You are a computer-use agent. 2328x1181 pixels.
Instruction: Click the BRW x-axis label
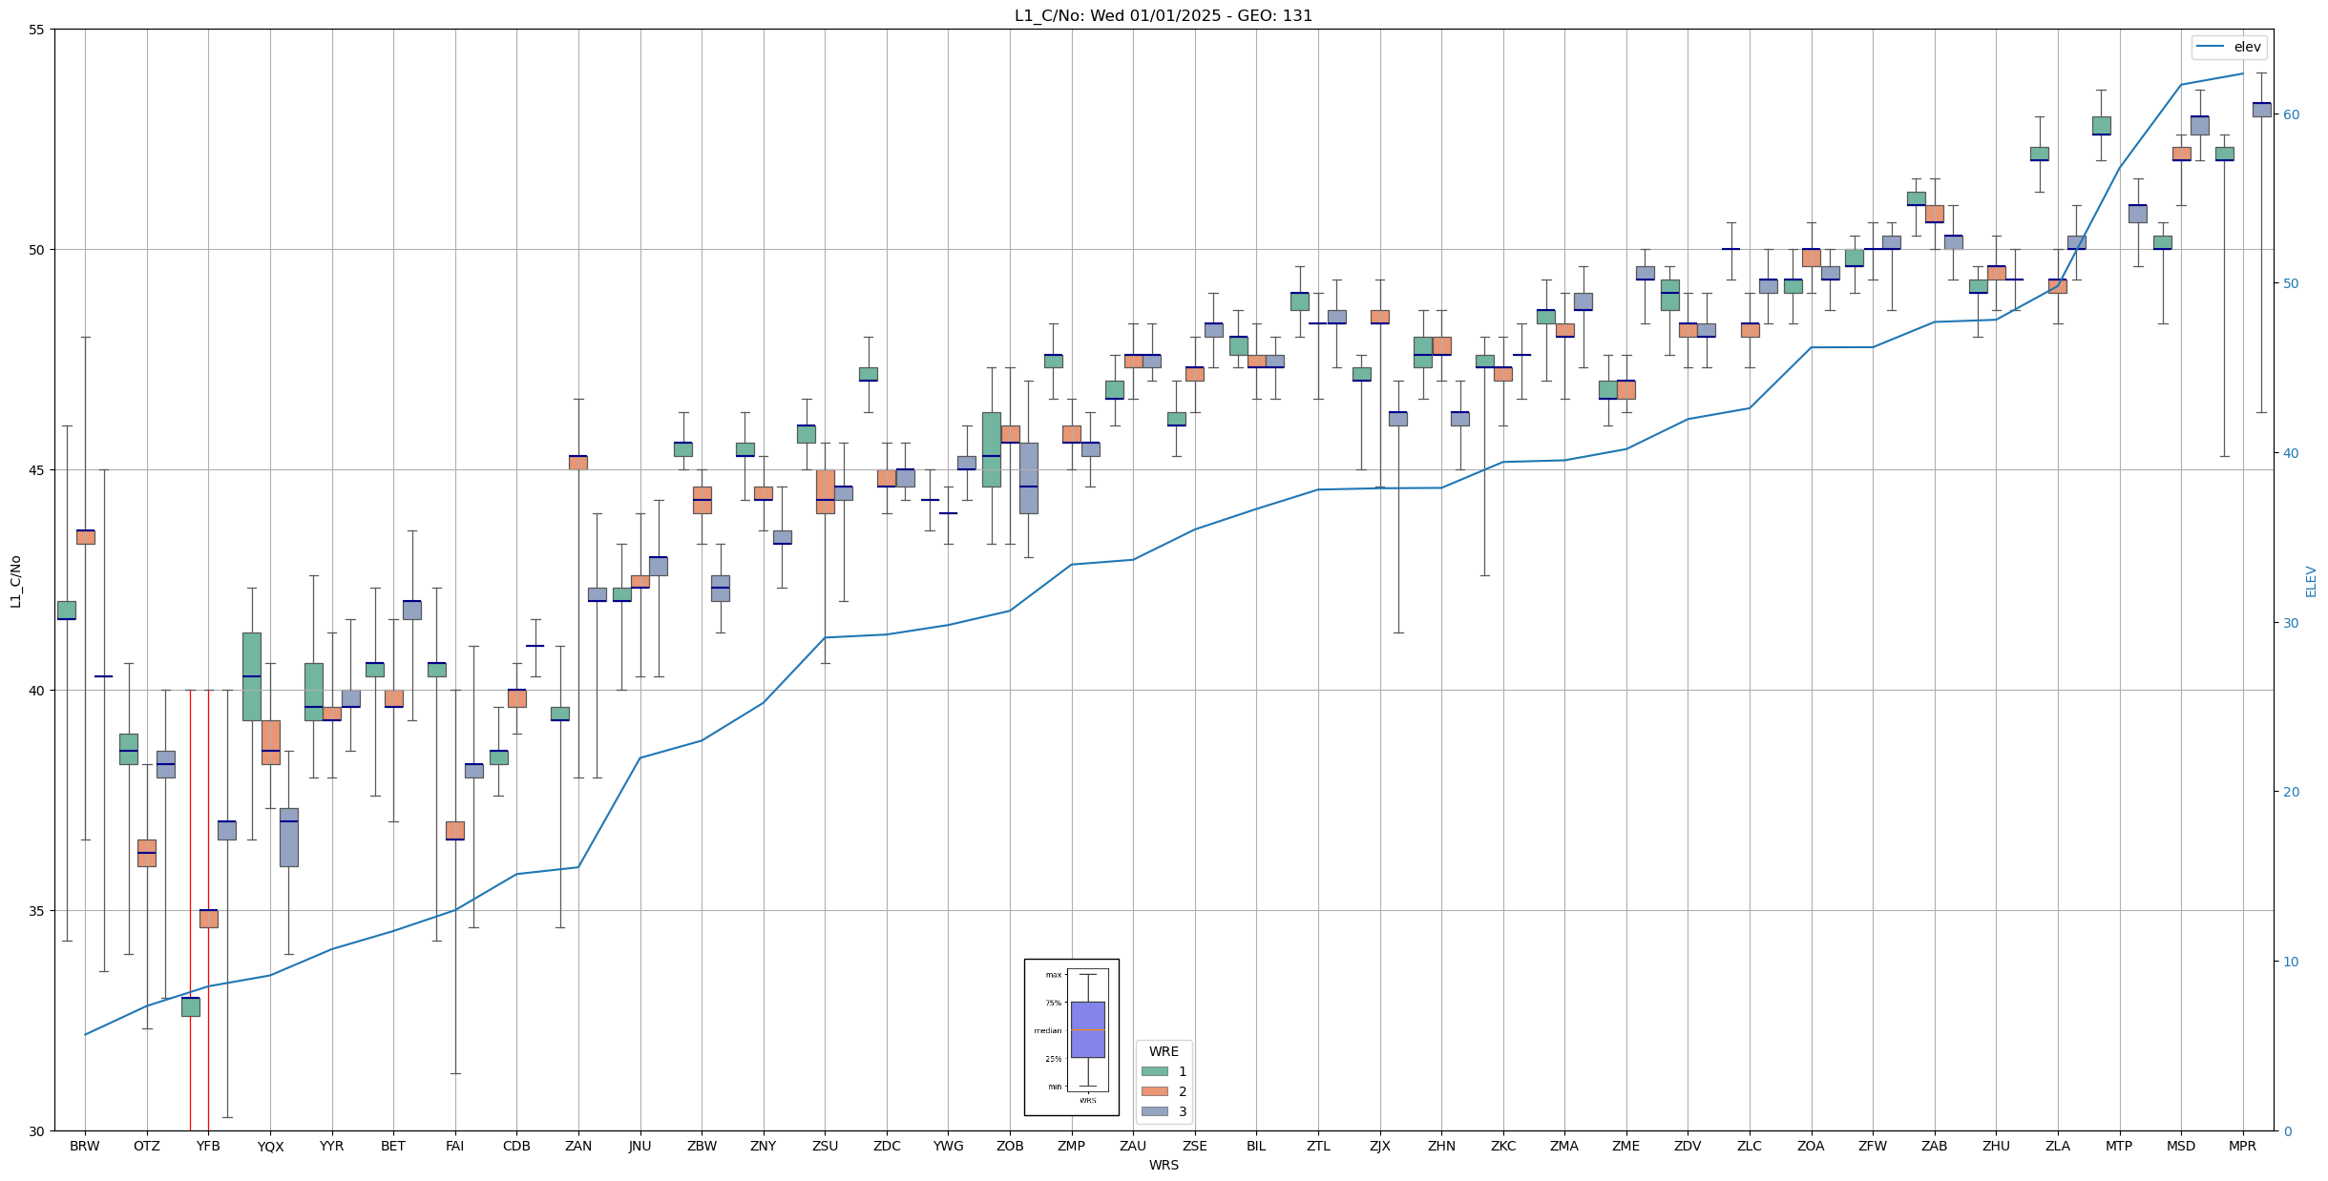click(x=85, y=1146)
